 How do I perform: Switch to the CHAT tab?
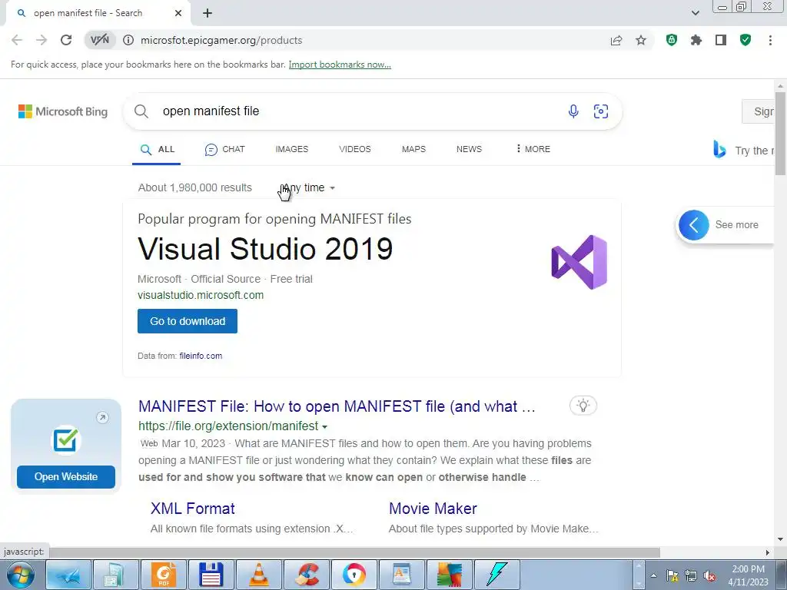click(225, 150)
